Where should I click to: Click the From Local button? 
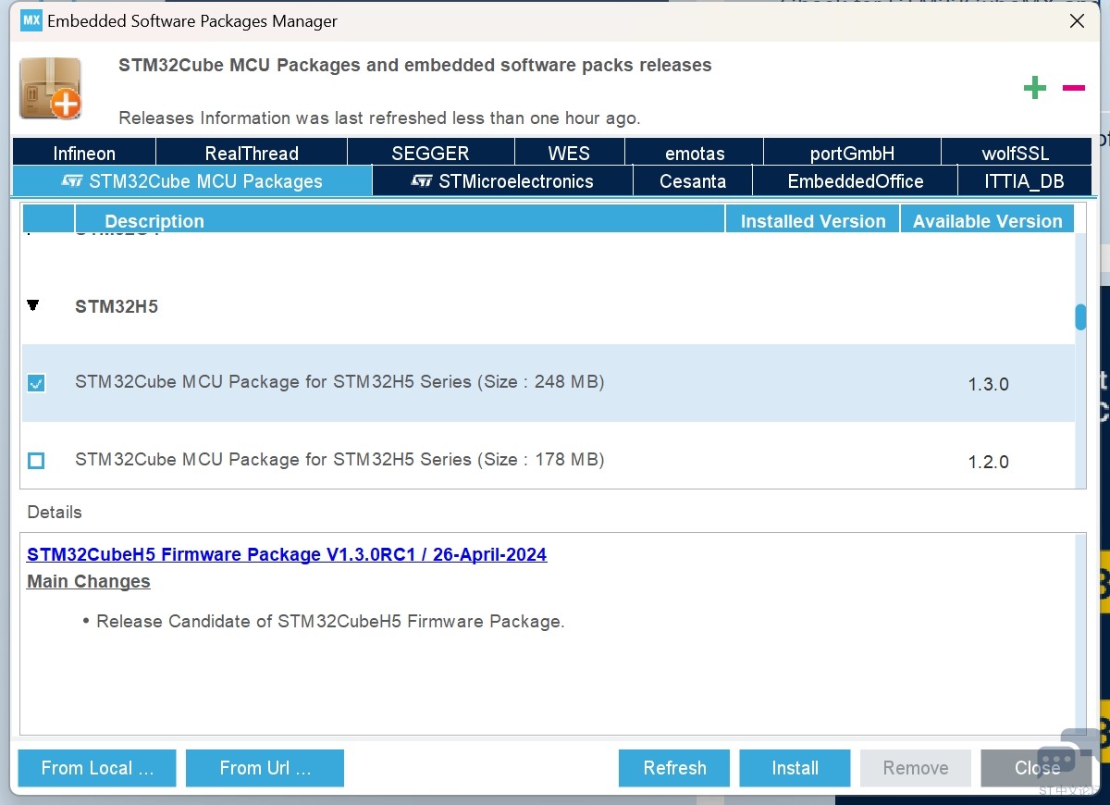coord(97,768)
